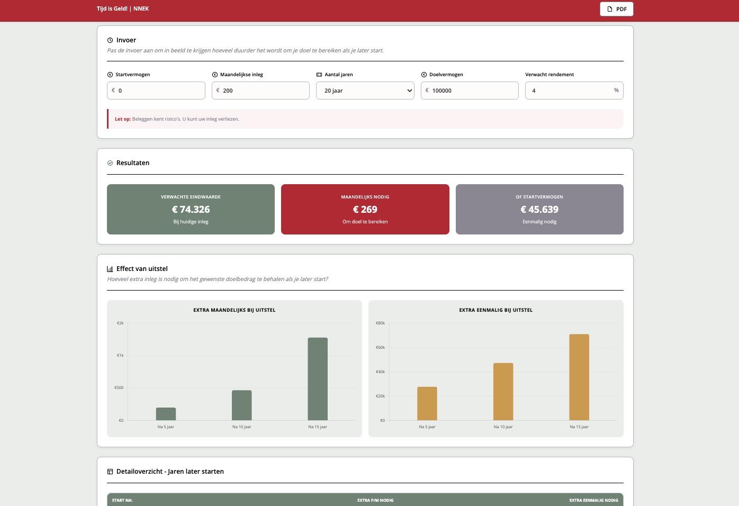
Task: Click the orange Na 10 jaar eenmalig bar
Action: 503,392
